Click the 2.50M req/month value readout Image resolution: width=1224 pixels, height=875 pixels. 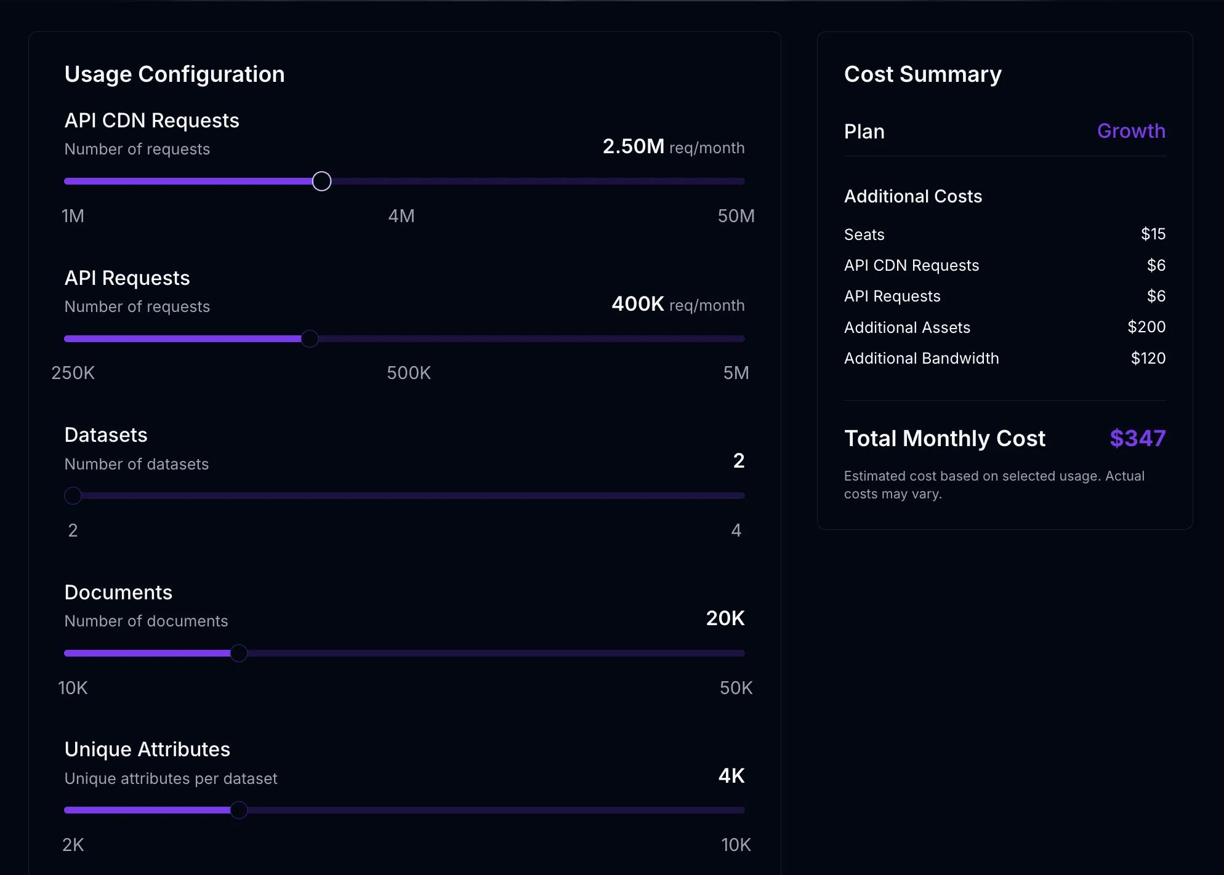(x=673, y=147)
